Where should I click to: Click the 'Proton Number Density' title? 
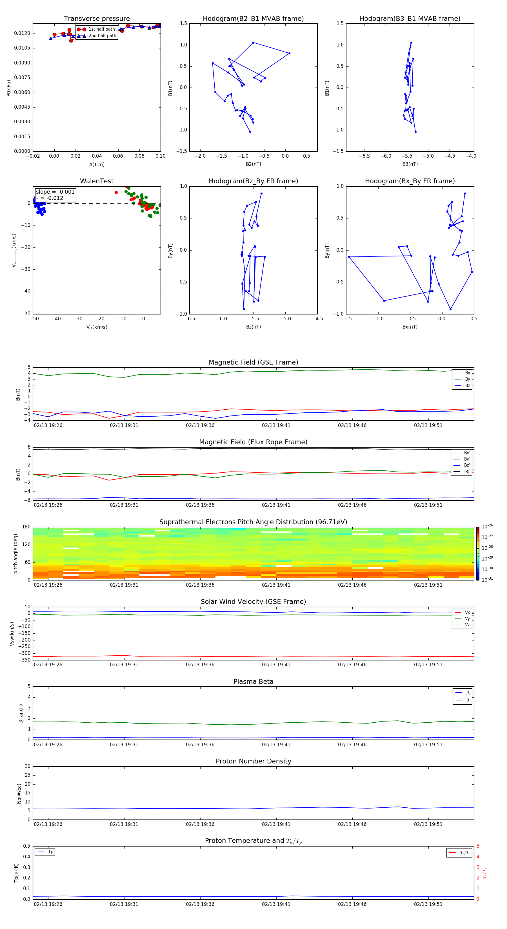[253, 761]
